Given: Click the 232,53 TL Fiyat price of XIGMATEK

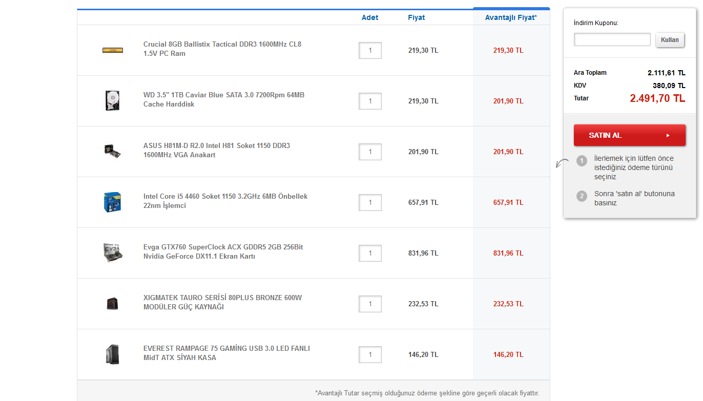Looking at the screenshot, I should pyautogui.click(x=423, y=304).
